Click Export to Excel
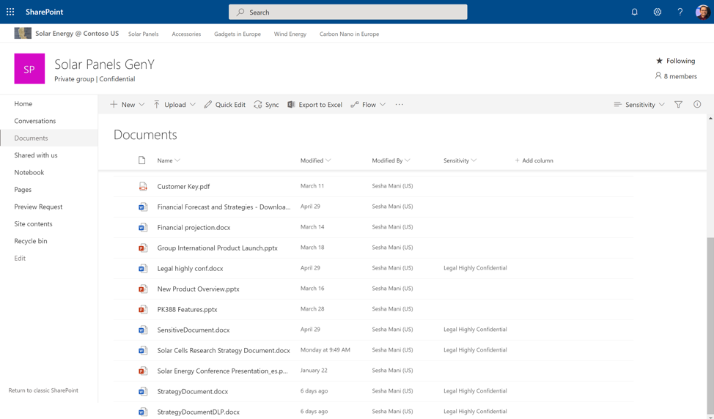Image resolution: width=714 pixels, height=419 pixels. [314, 105]
